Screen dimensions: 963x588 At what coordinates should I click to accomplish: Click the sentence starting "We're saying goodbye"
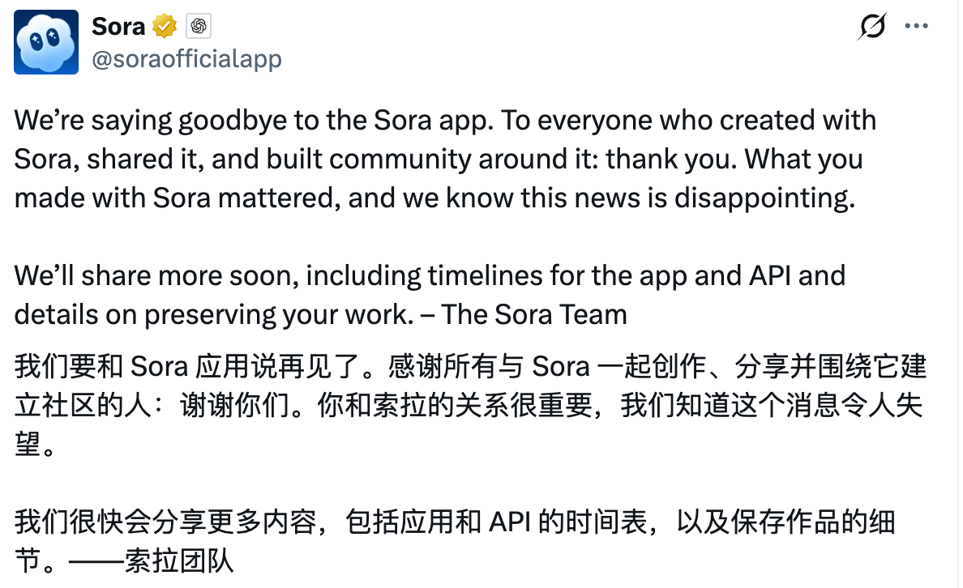243,121
